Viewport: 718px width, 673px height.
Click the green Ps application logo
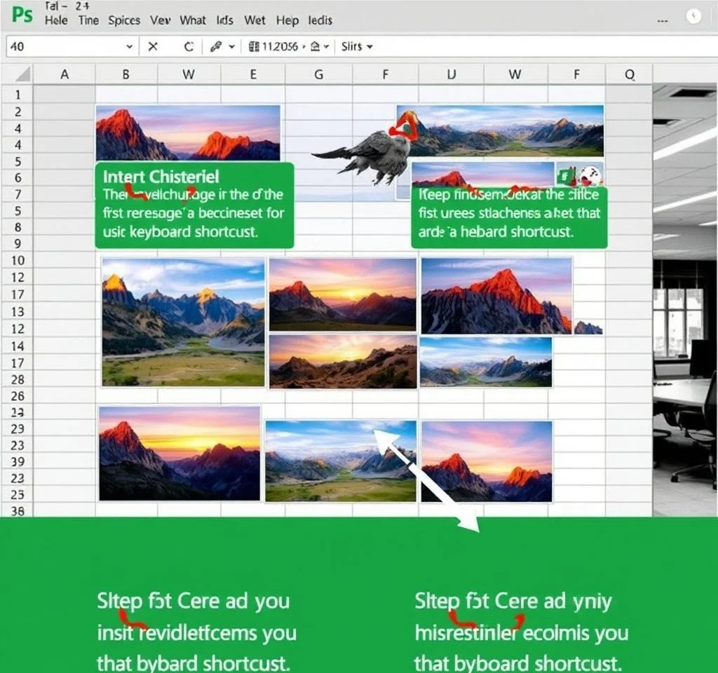click(22, 14)
